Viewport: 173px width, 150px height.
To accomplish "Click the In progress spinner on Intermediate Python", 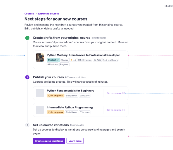I will click(49, 112).
